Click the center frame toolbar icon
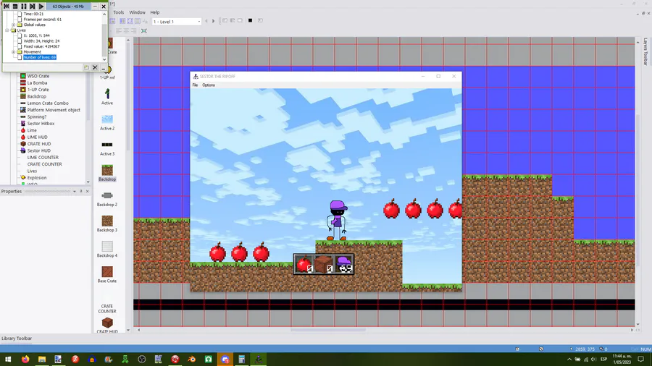The image size is (652, 366). (144, 30)
